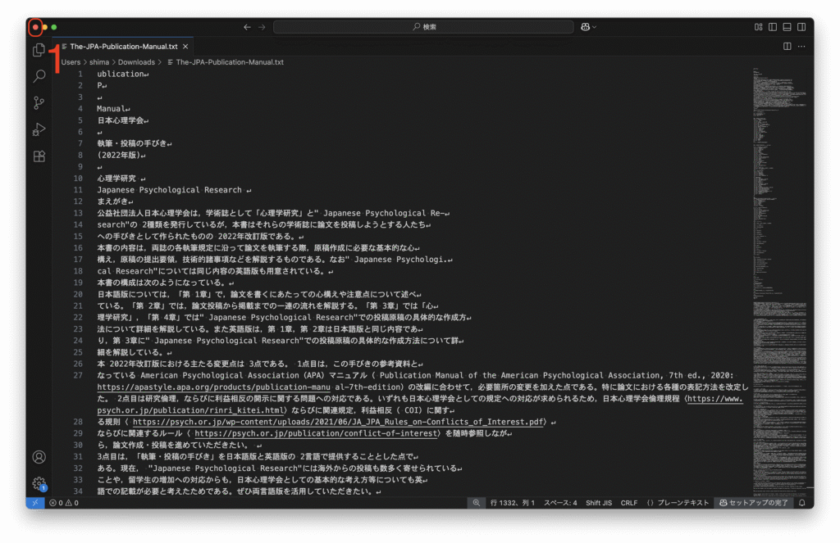Image resolution: width=840 pixels, height=543 pixels.
Task: Click the セットアップの完了 status button
Action: [753, 503]
